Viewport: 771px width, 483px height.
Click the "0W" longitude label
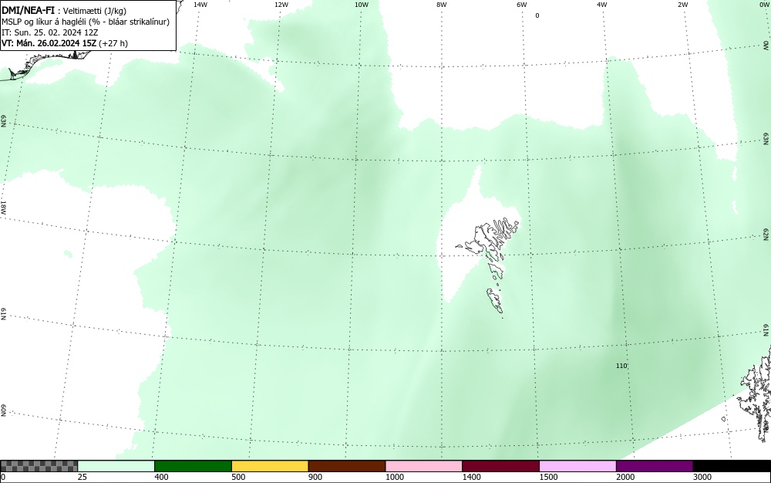763,5
